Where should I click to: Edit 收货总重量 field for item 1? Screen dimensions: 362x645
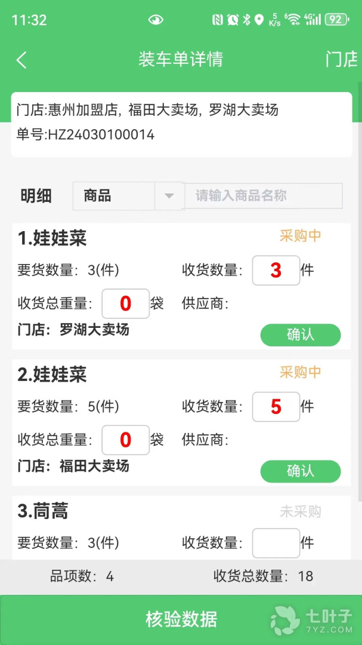tap(125, 303)
